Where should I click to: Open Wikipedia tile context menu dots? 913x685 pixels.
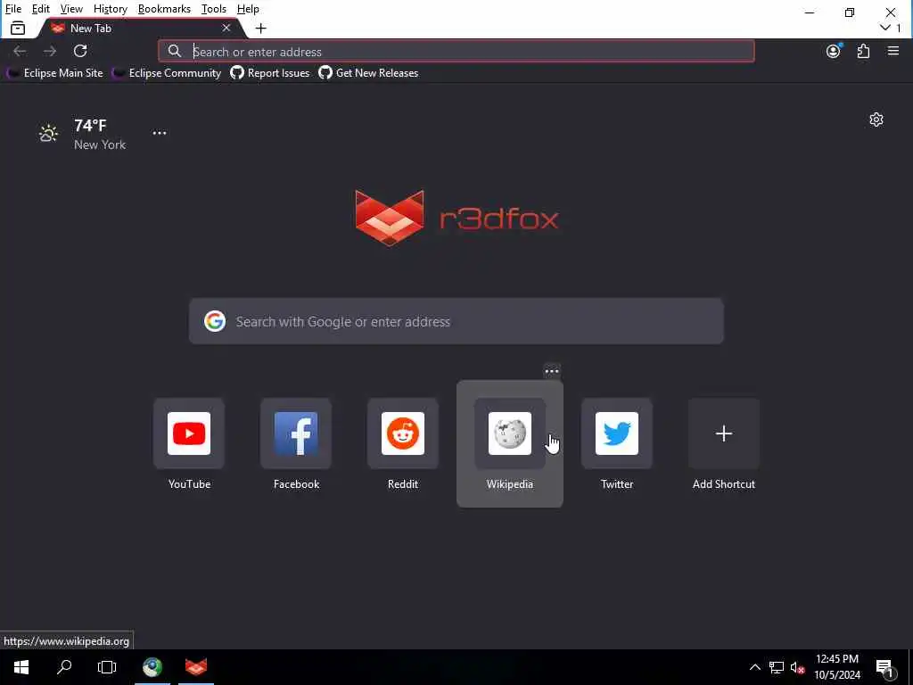552,370
